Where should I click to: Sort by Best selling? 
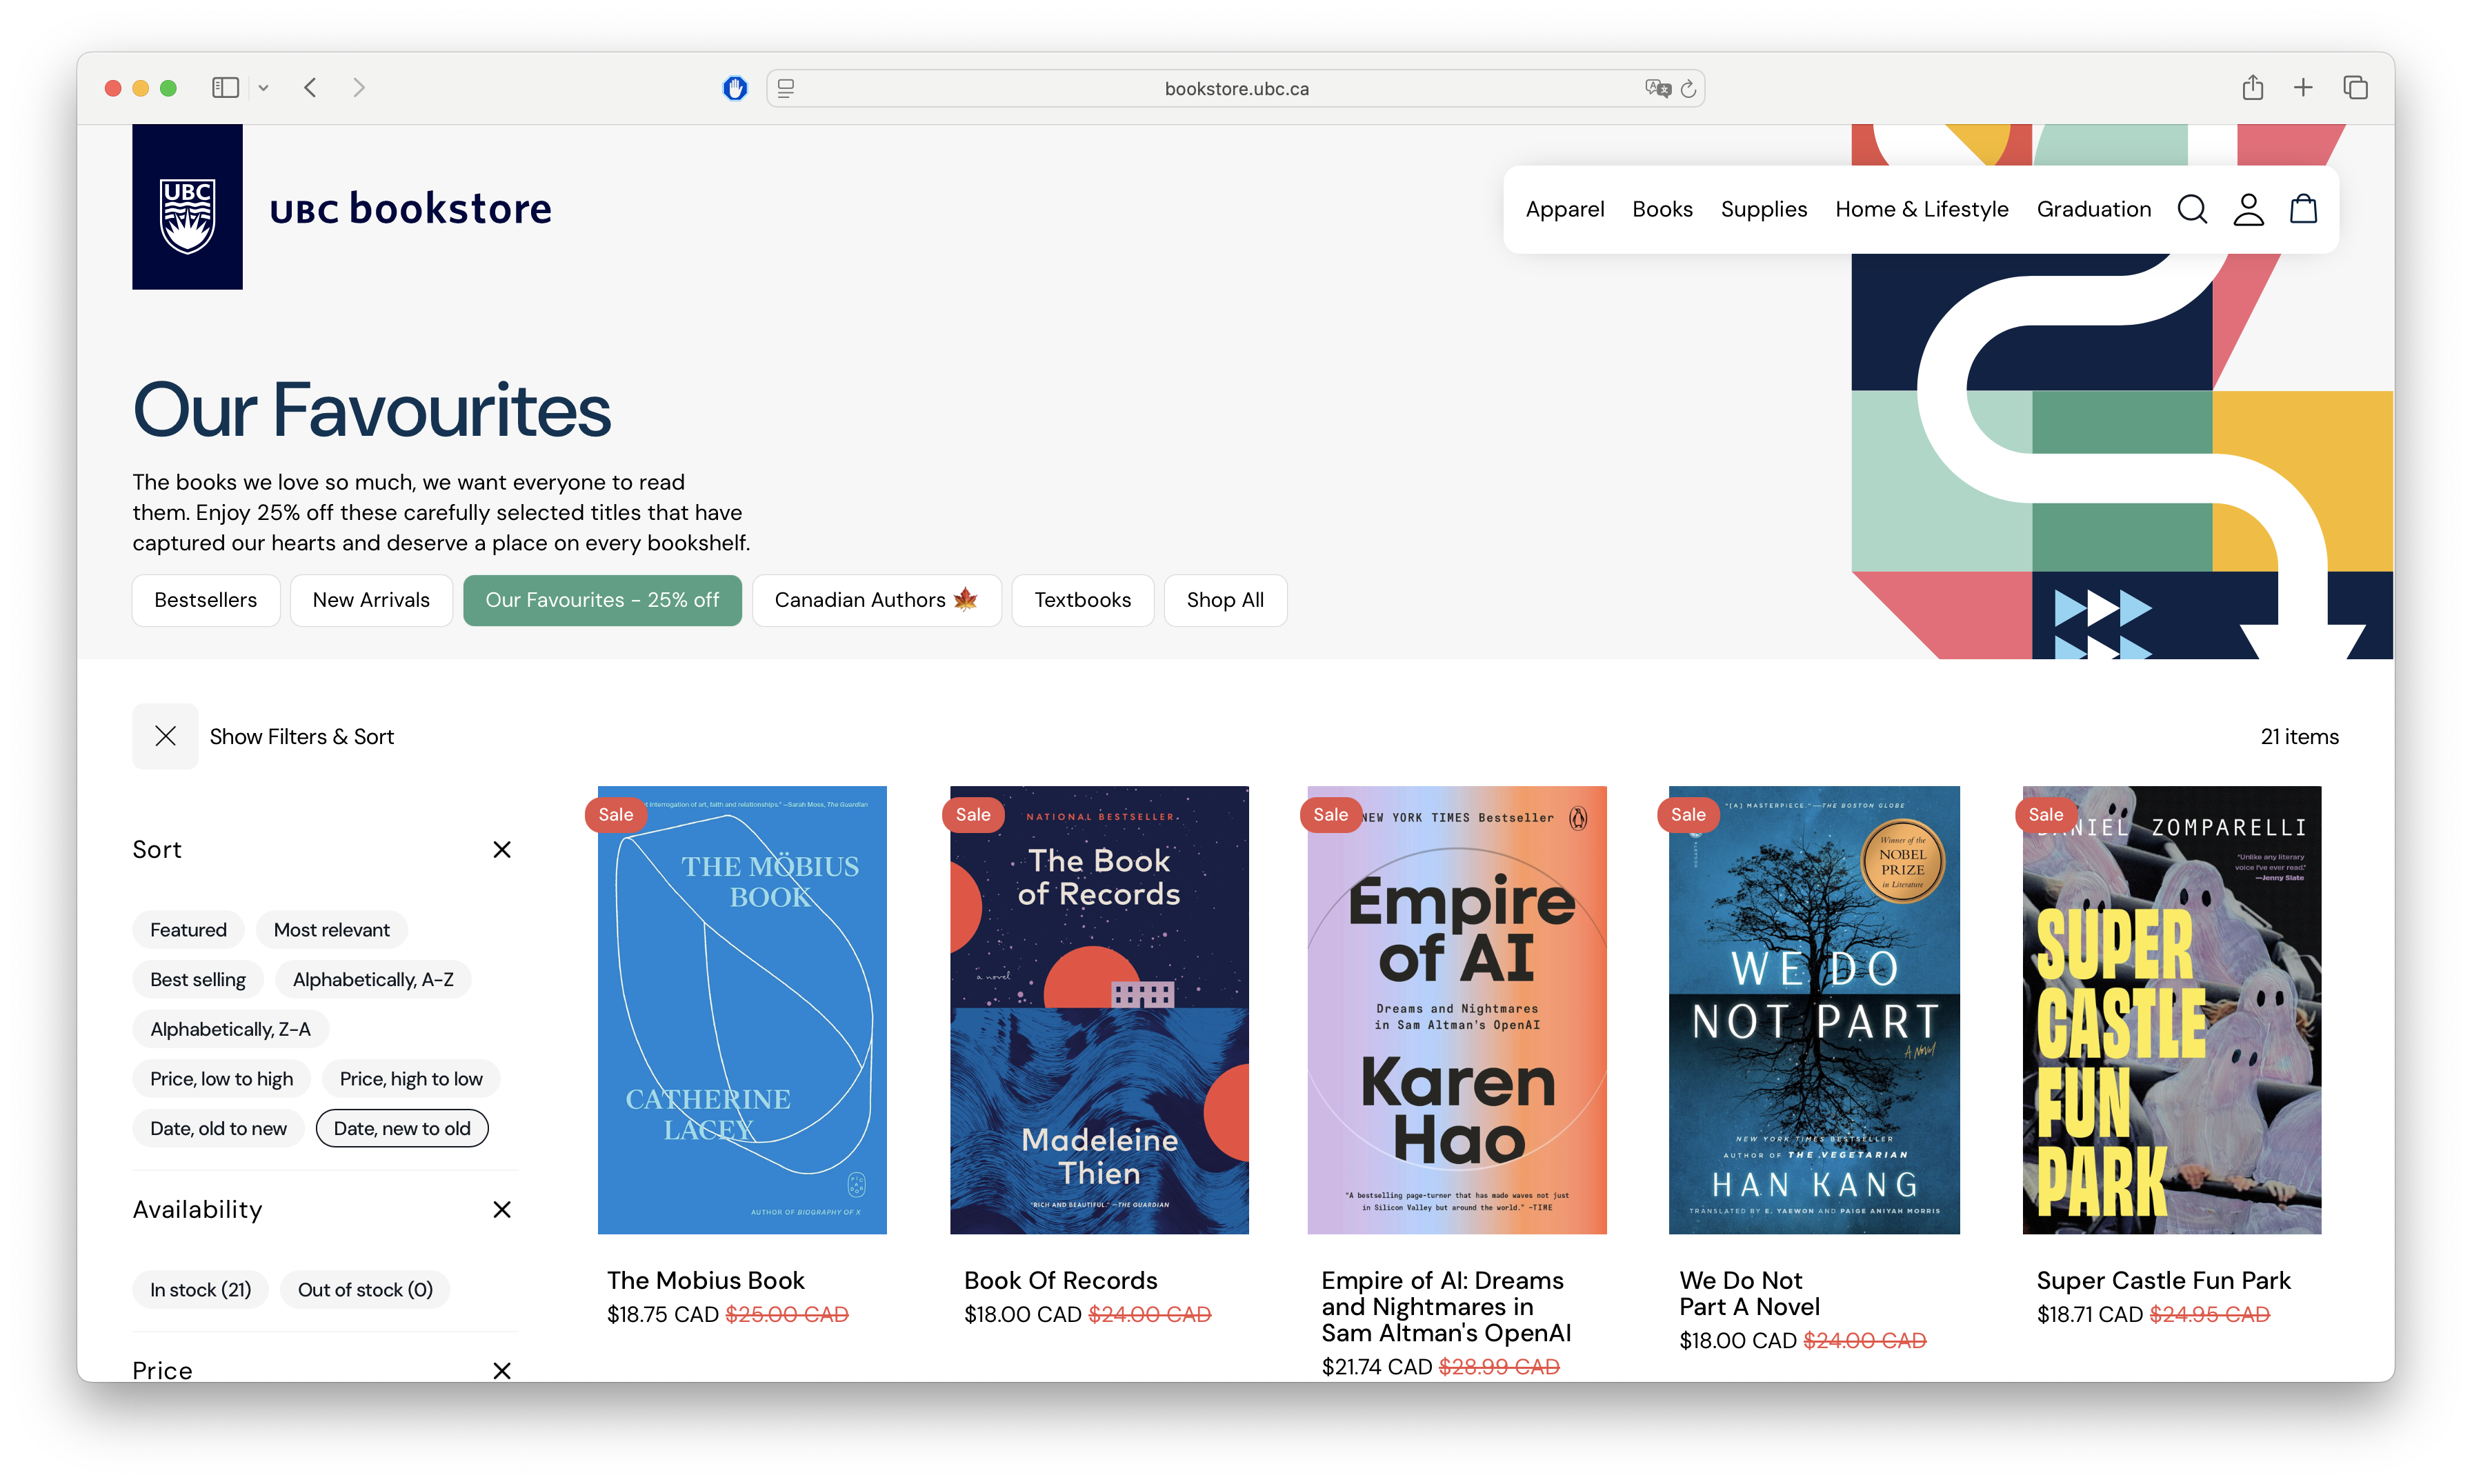click(197, 979)
